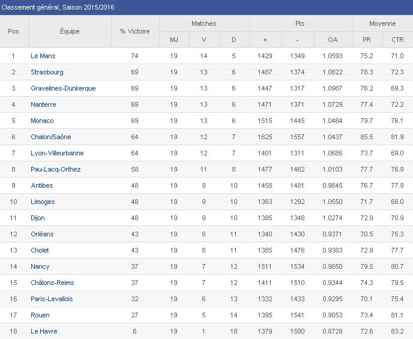Click the Châlons-Reims team link
This screenshot has height=339, width=413.
[x=52, y=283]
